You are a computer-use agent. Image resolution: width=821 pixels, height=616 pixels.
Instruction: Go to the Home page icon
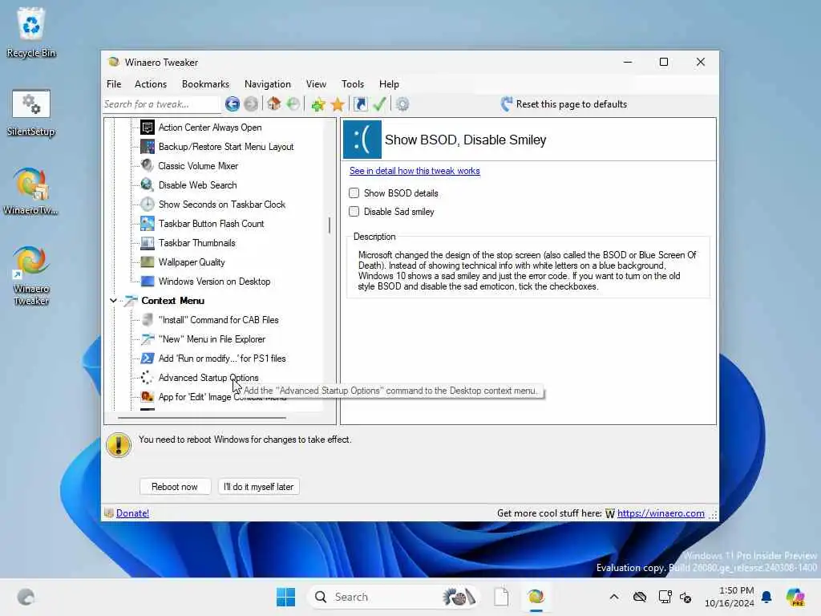273,103
